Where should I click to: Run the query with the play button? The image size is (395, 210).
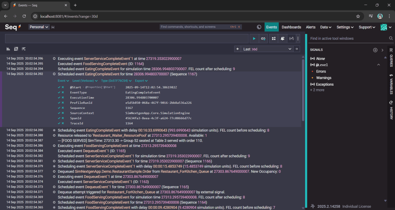click(x=254, y=39)
